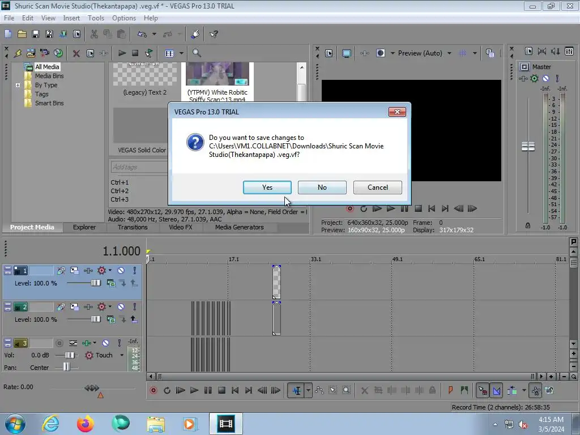Click Insert Marker icon in timeline toolbar

coord(450,390)
